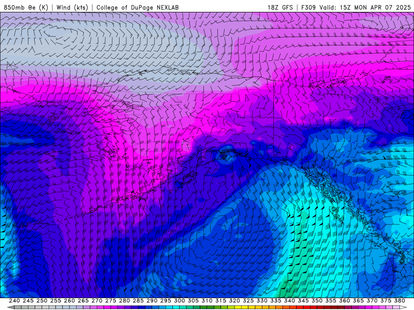Click the 275 value on the color scale
This screenshot has width=414, height=310.
pyautogui.click(x=110, y=301)
